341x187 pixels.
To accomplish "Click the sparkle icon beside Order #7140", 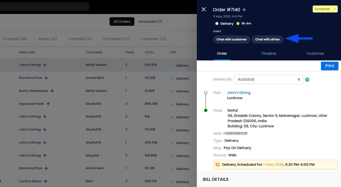I will 244,10.
